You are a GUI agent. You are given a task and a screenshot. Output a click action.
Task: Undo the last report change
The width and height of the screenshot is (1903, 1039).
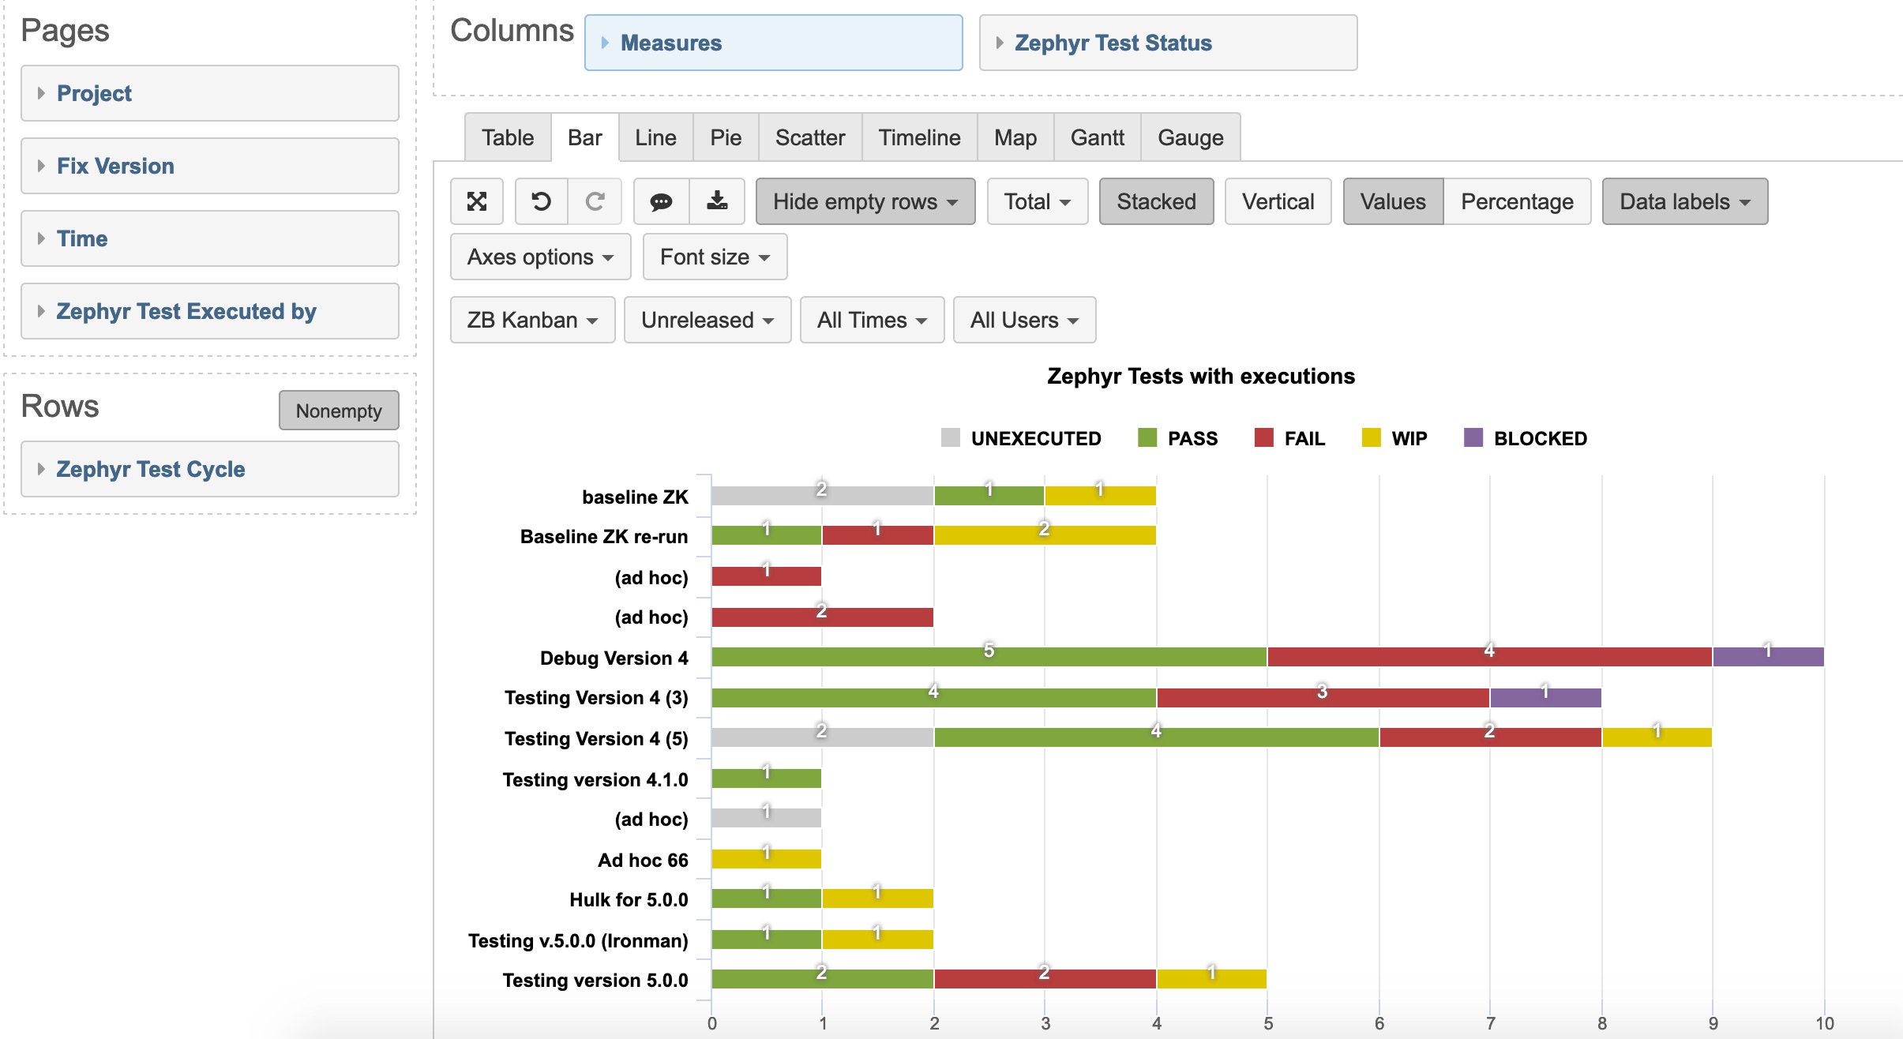point(540,201)
